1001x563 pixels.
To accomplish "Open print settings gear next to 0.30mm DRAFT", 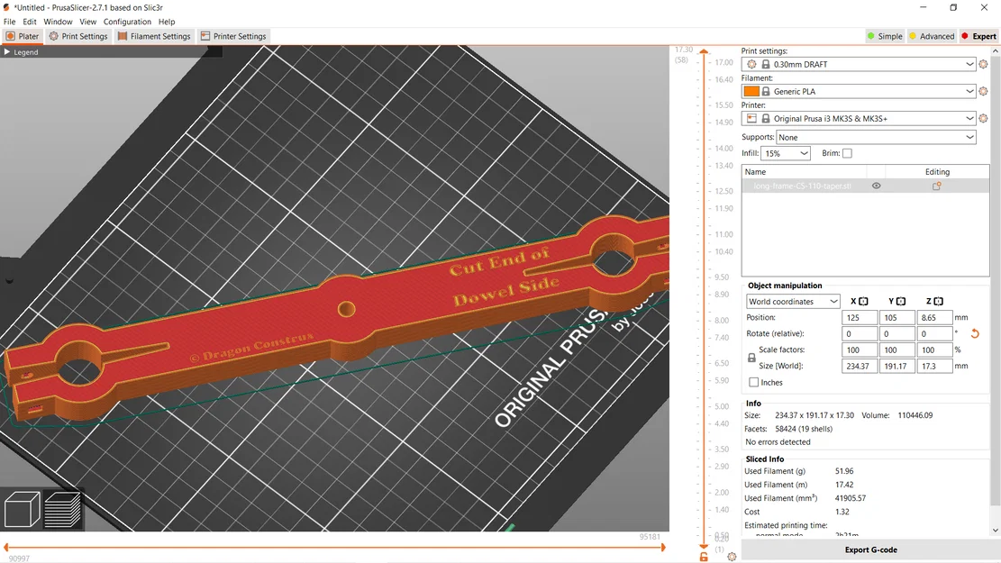I will pyautogui.click(x=983, y=65).
